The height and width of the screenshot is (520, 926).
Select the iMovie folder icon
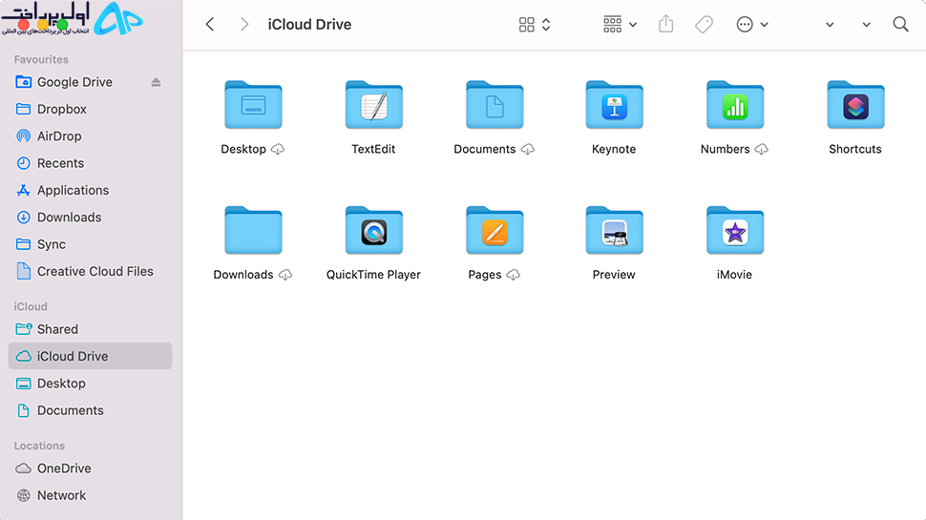tap(735, 230)
